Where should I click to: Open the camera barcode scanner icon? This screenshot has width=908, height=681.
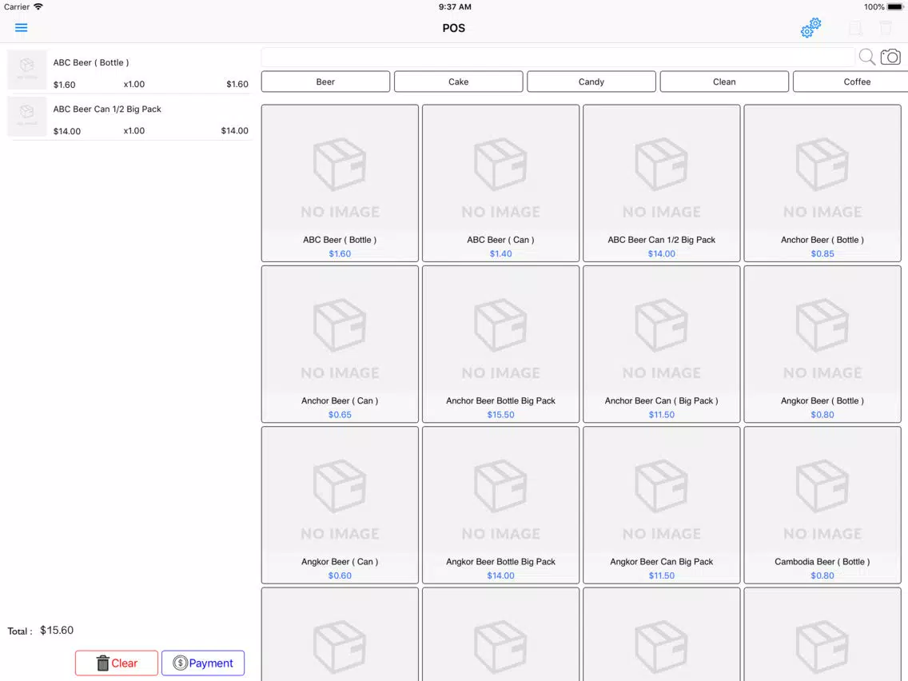click(x=890, y=57)
